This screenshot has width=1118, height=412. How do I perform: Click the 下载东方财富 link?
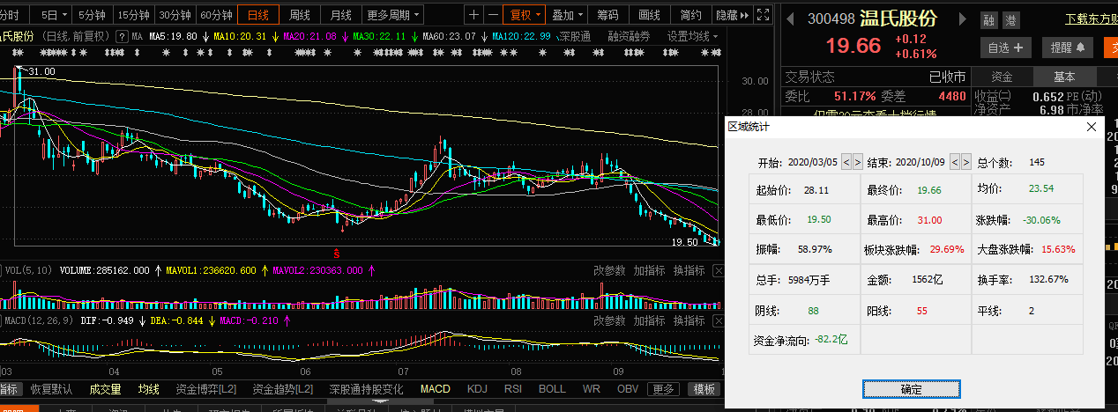coord(1090,18)
